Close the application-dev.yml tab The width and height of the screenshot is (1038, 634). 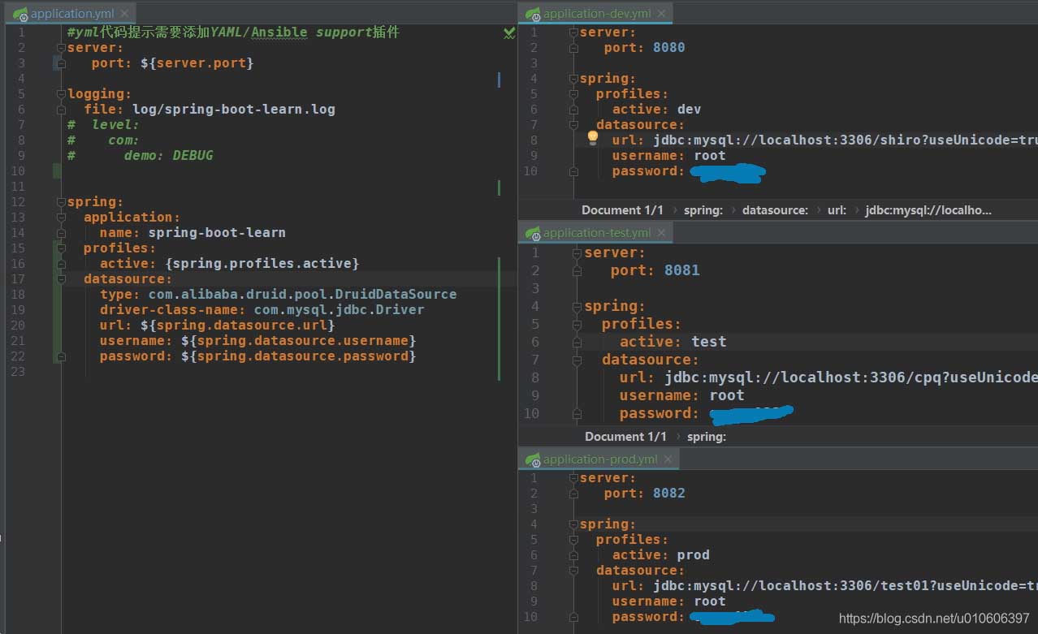pos(663,13)
